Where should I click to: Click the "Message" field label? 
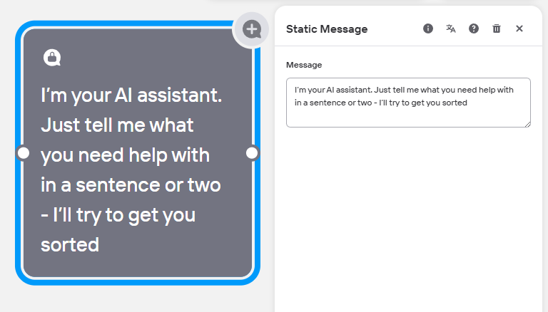click(304, 65)
